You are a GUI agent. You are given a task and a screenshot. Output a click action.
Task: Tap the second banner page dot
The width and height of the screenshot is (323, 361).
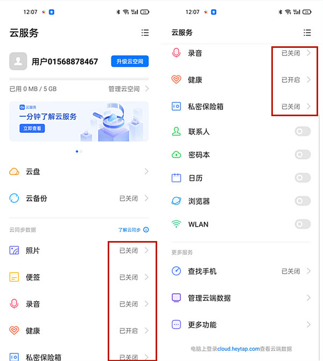[x=81, y=152]
